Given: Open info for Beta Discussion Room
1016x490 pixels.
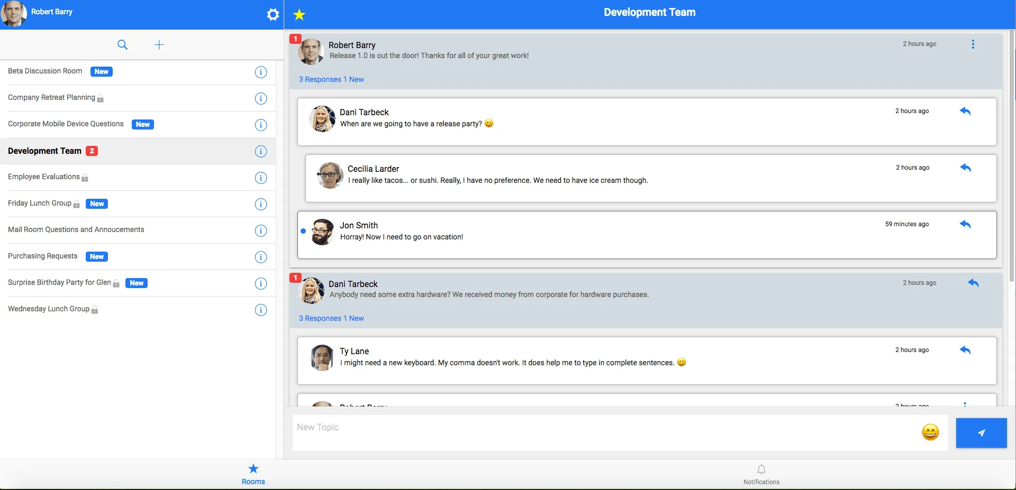Looking at the screenshot, I should point(261,72).
